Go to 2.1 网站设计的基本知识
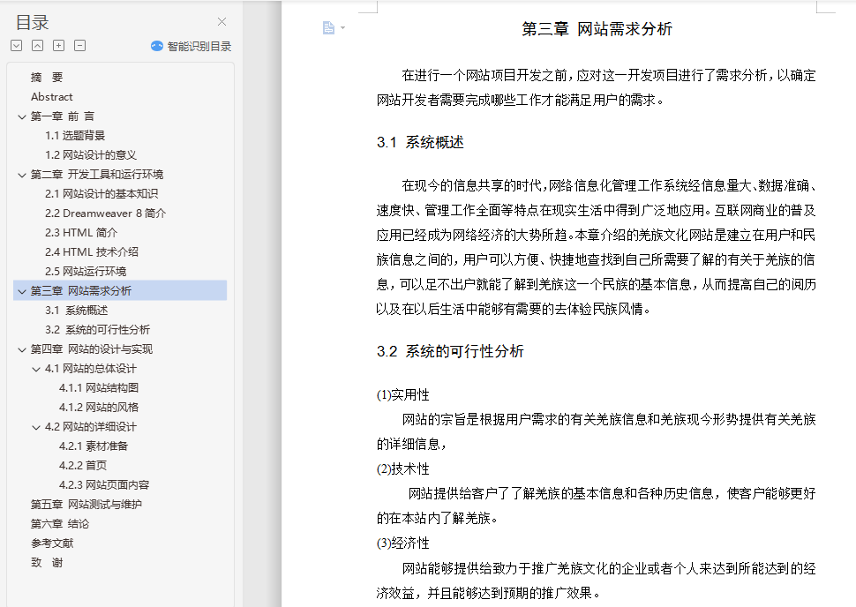The height and width of the screenshot is (607, 856). [x=101, y=194]
